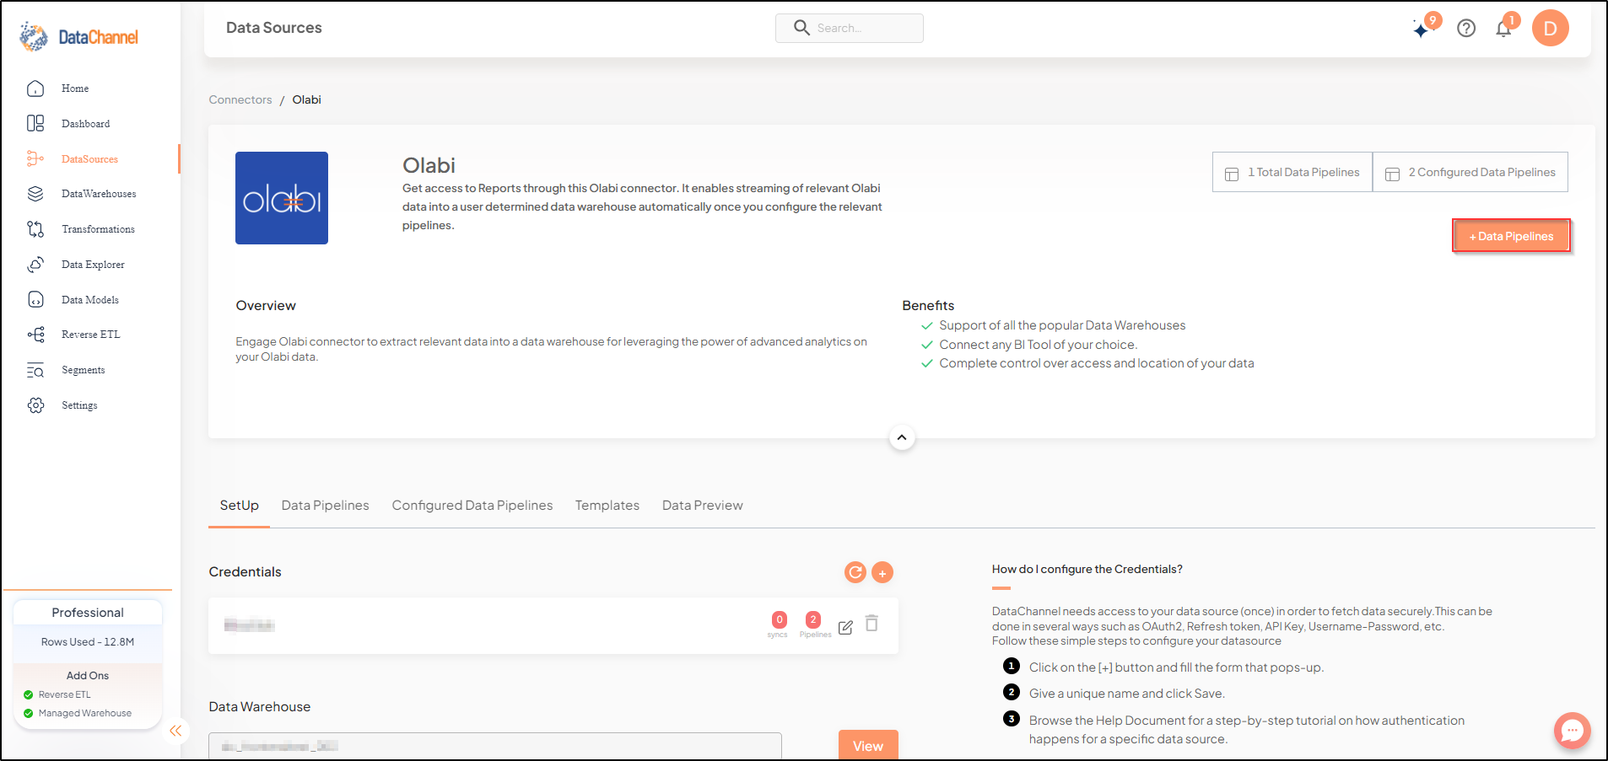Open the DataWarehouses sidebar icon
The width and height of the screenshot is (1608, 761).
tap(35, 194)
